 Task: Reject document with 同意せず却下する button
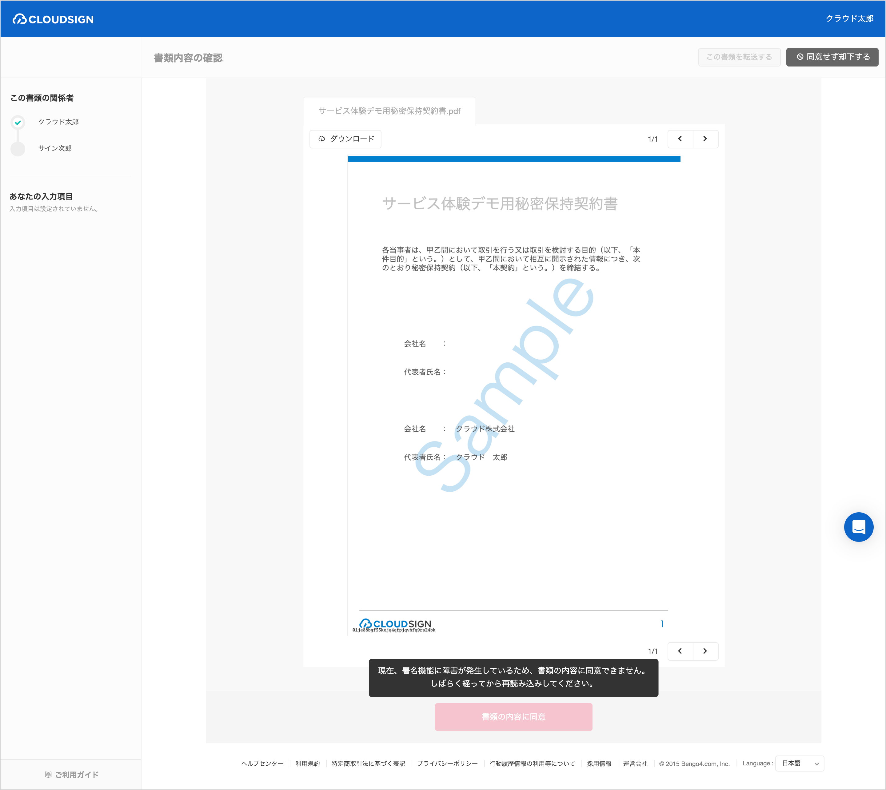pos(832,57)
